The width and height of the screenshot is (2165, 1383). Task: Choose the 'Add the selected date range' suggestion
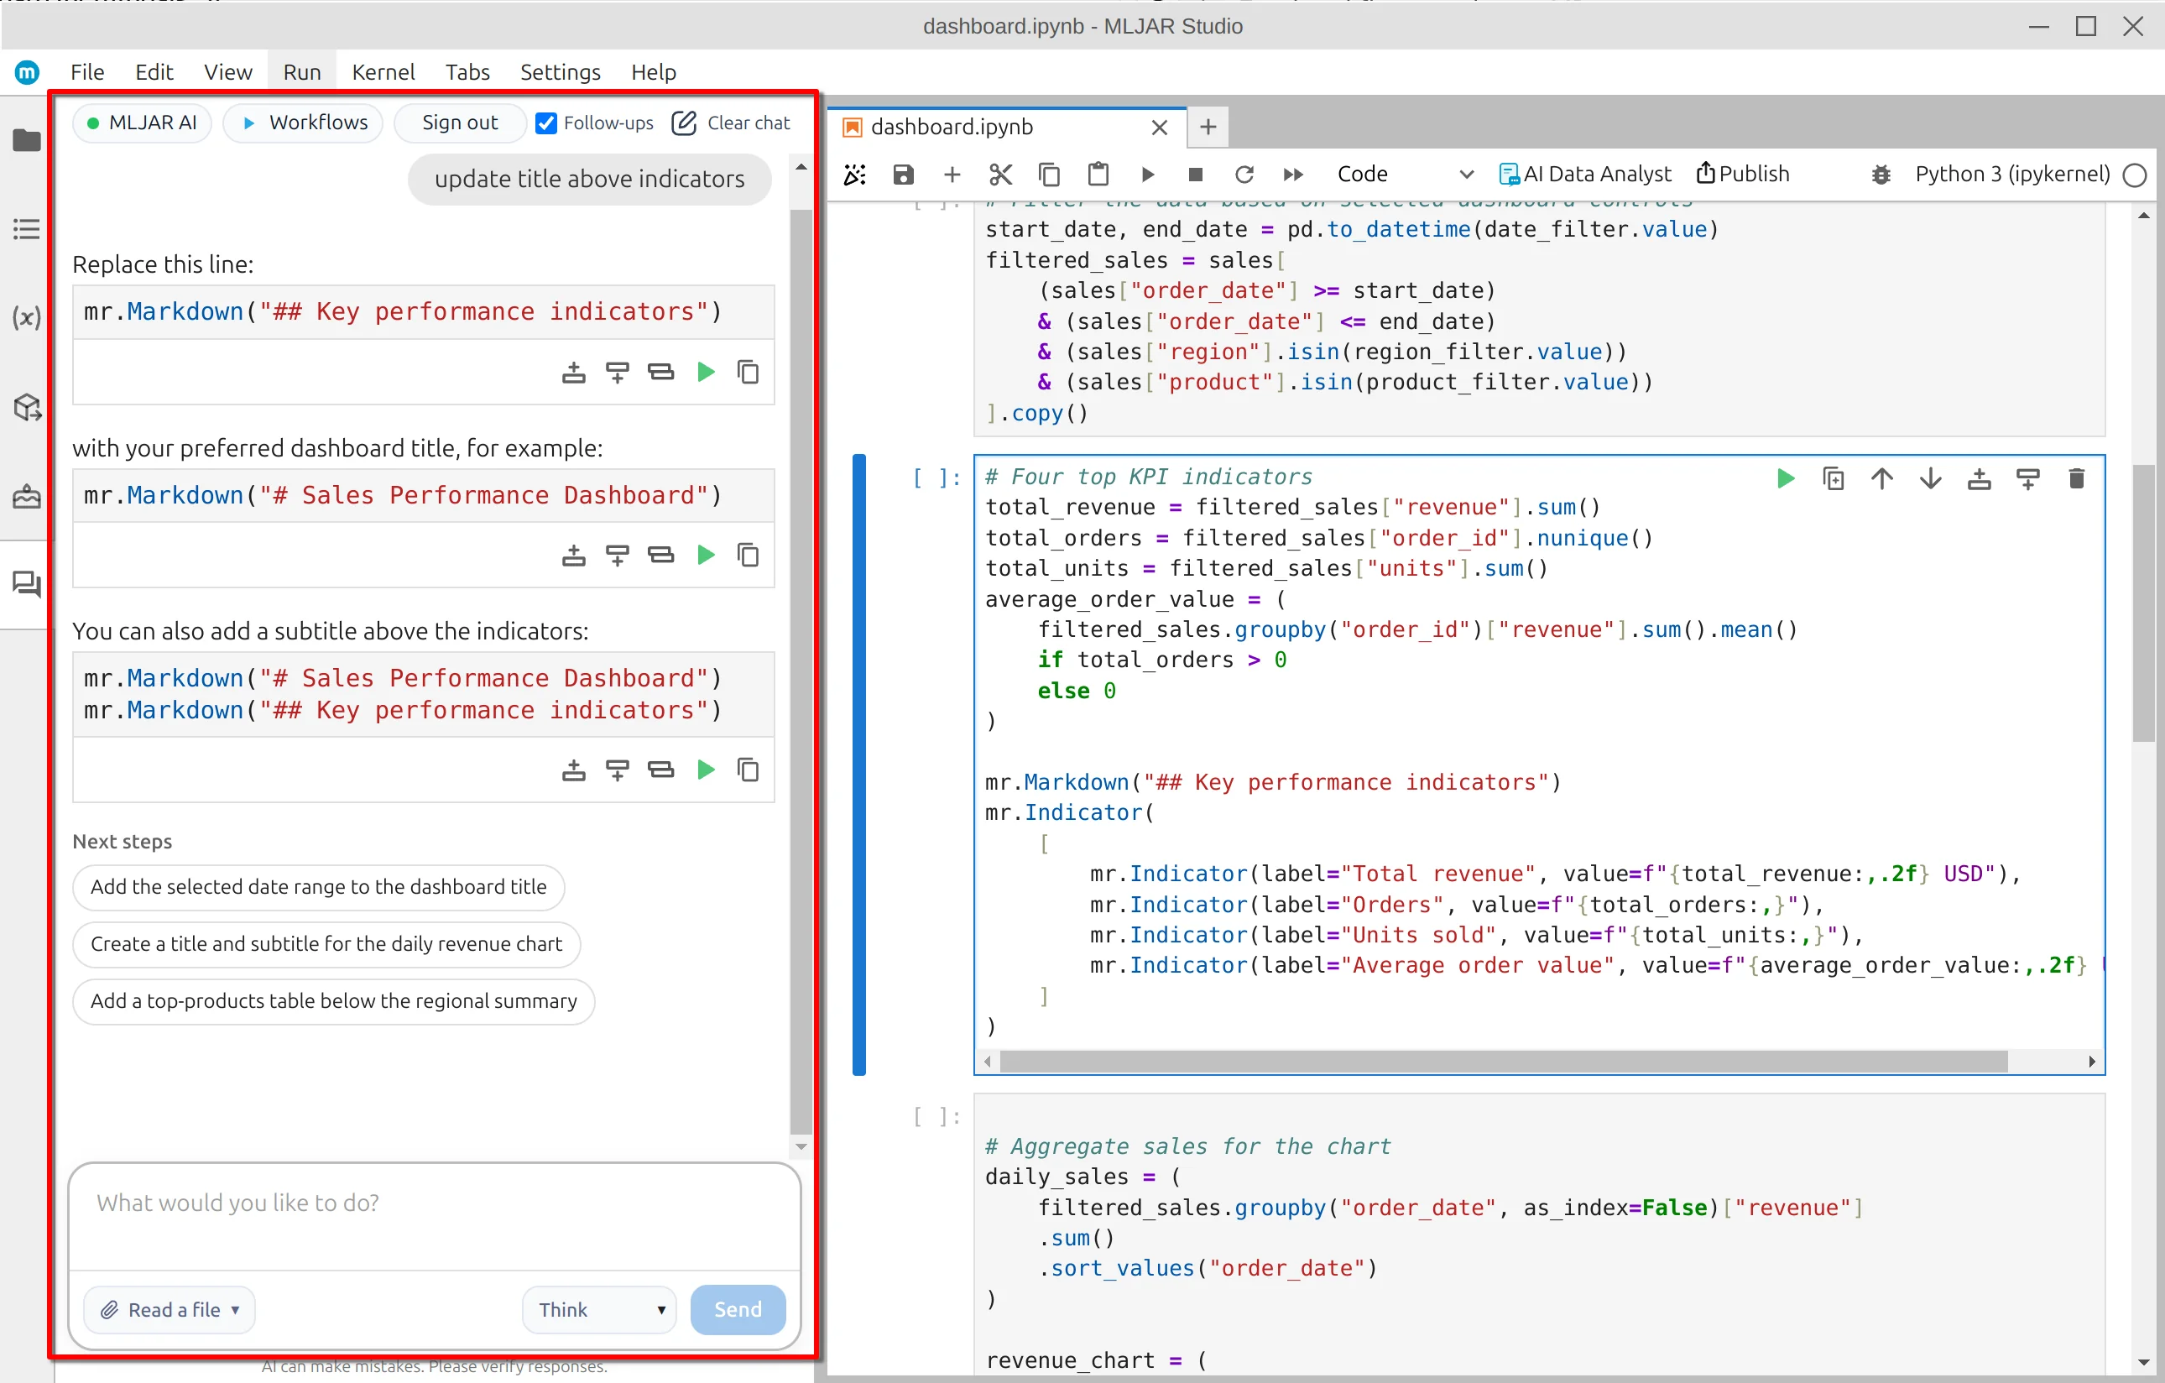tap(318, 888)
